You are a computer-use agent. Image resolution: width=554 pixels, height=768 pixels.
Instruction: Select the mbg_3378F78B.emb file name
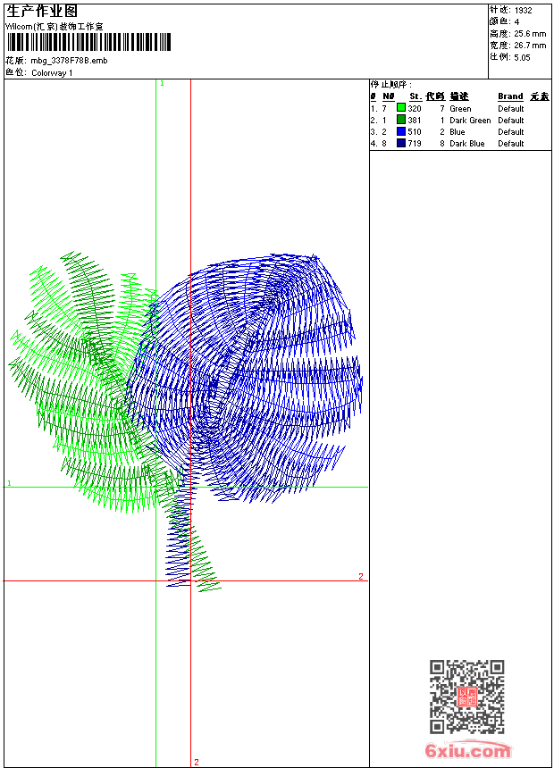(x=70, y=61)
